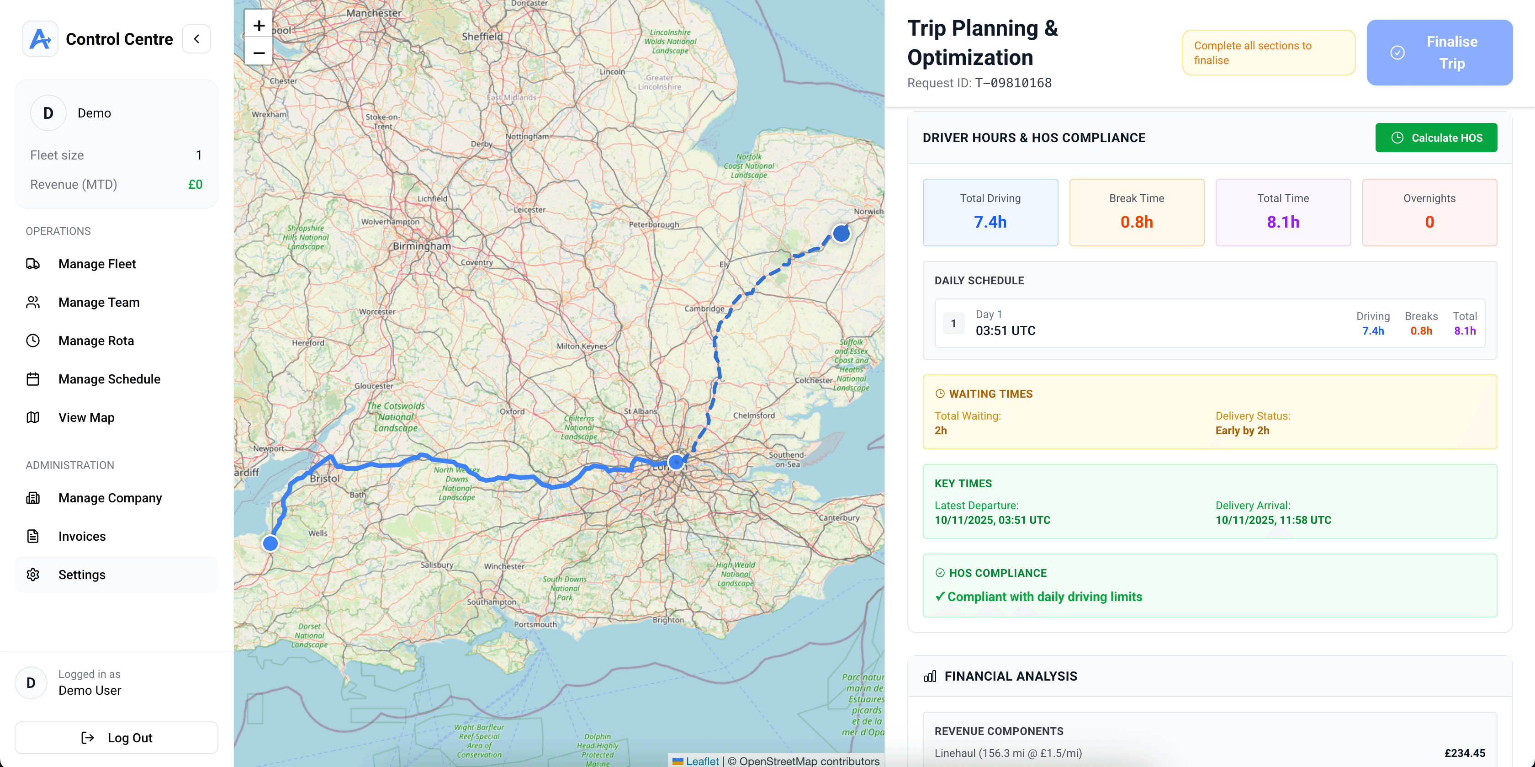Zoom out using the map minus button
Image resolution: width=1535 pixels, height=767 pixels.
pos(259,53)
